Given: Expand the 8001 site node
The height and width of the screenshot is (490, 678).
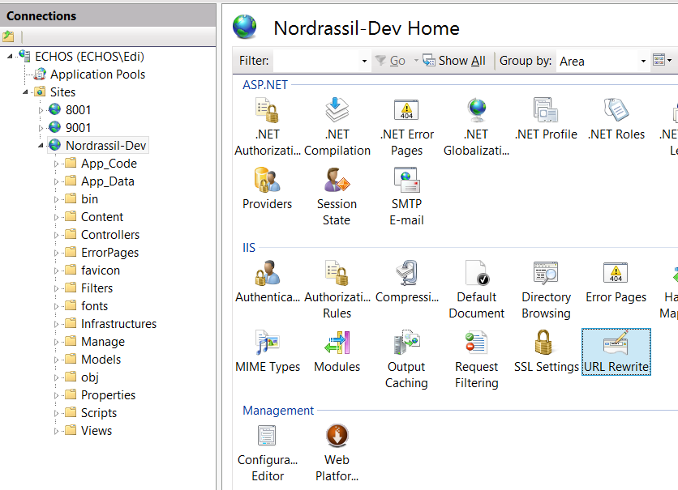Looking at the screenshot, I should (41, 110).
